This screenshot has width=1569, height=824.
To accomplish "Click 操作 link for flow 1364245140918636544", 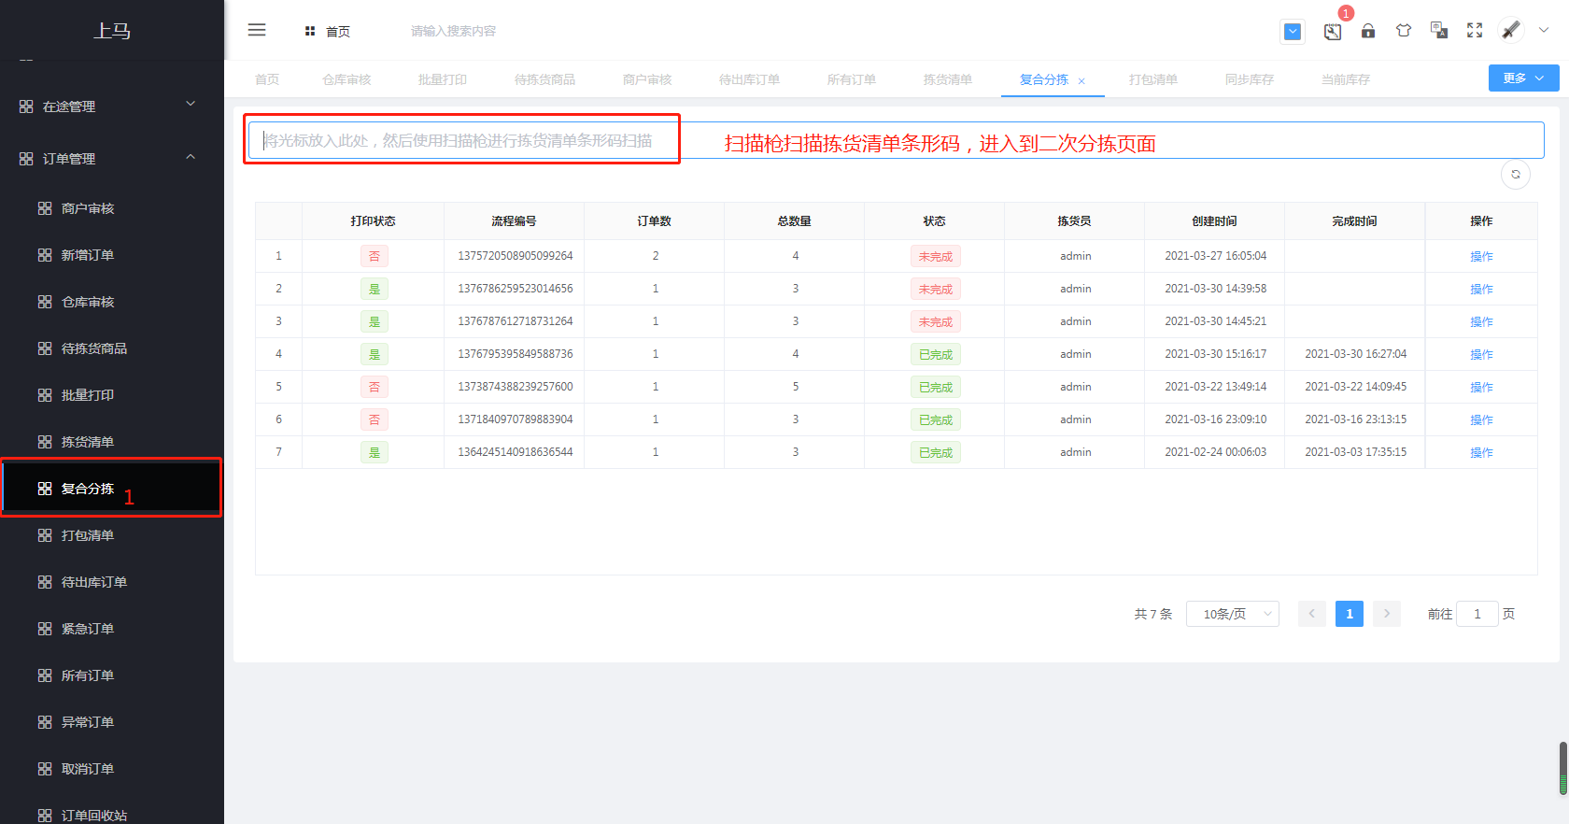I will pyautogui.click(x=1481, y=452).
